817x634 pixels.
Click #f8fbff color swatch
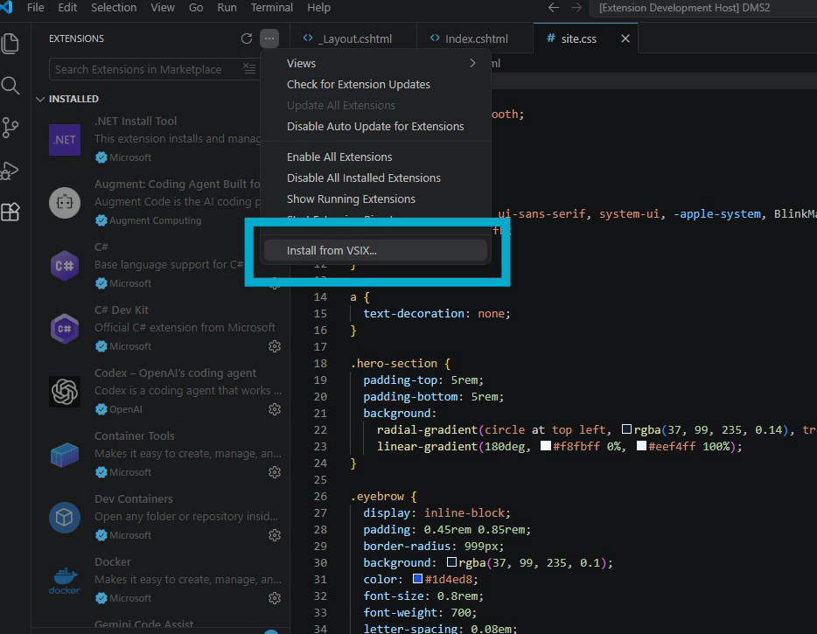546,446
